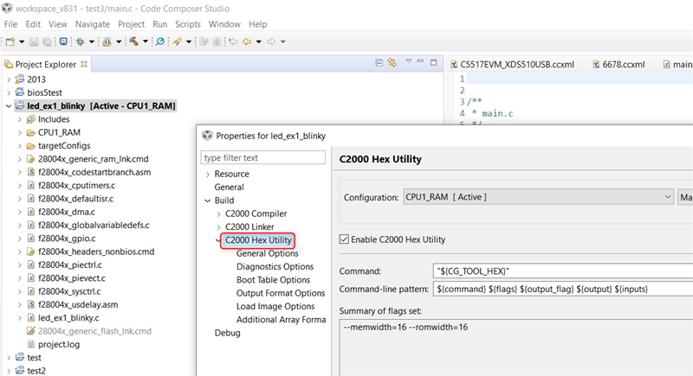Select the greyed-out 28004x_generic_flash_lnk.cmd file
This screenshot has height=376, width=693.
tap(94, 331)
